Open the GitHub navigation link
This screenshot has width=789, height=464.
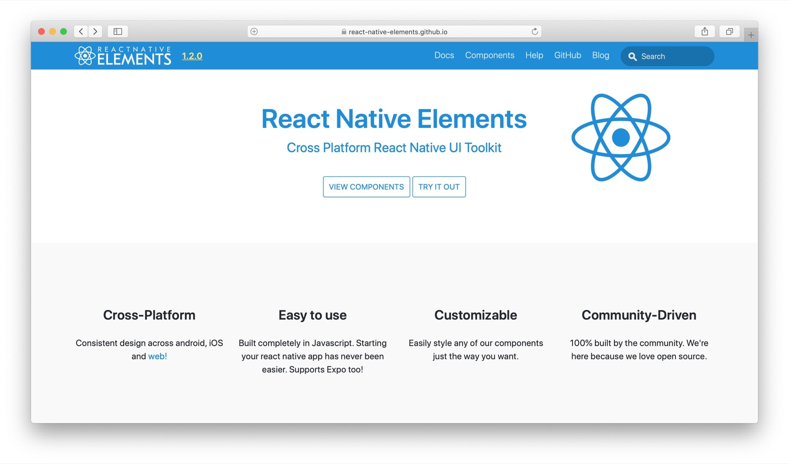coord(568,55)
